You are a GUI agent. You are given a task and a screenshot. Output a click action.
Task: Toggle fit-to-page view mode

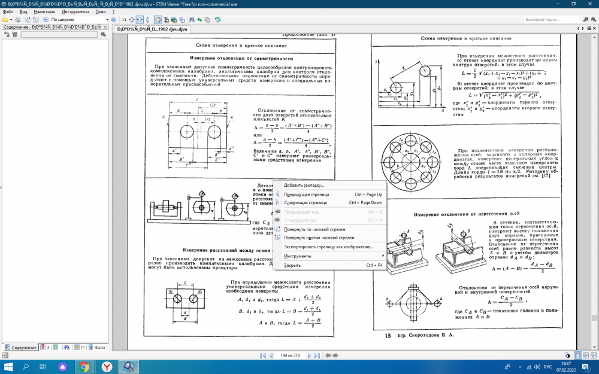click(x=132, y=20)
